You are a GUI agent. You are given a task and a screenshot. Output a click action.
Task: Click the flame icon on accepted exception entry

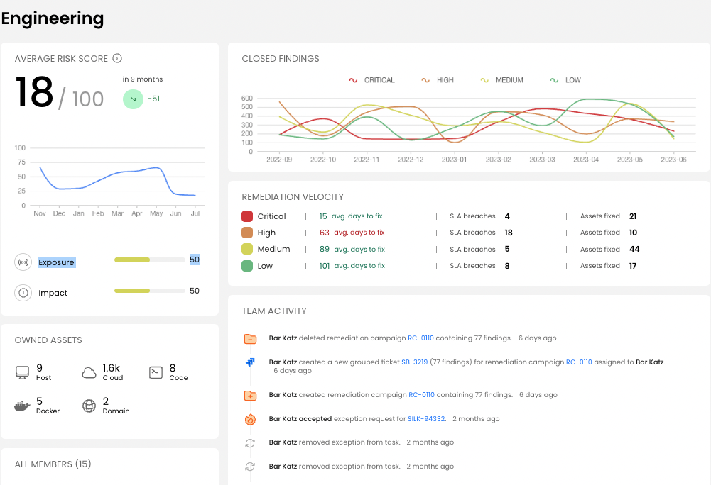pyautogui.click(x=250, y=419)
